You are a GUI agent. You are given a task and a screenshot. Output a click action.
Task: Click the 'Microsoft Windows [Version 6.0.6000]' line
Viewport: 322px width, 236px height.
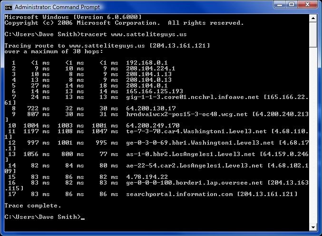point(73,17)
